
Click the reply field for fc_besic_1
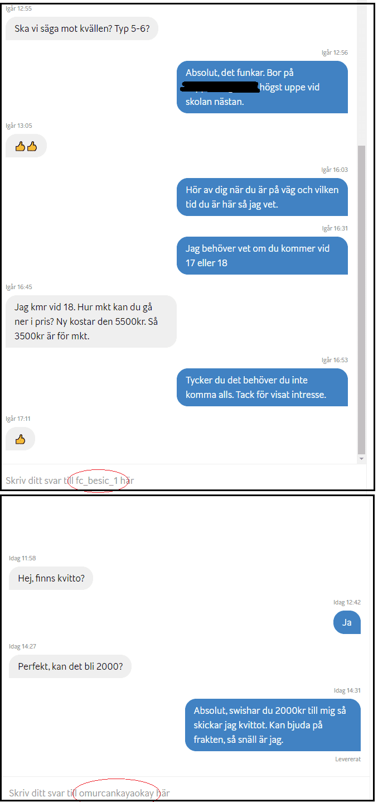click(184, 480)
